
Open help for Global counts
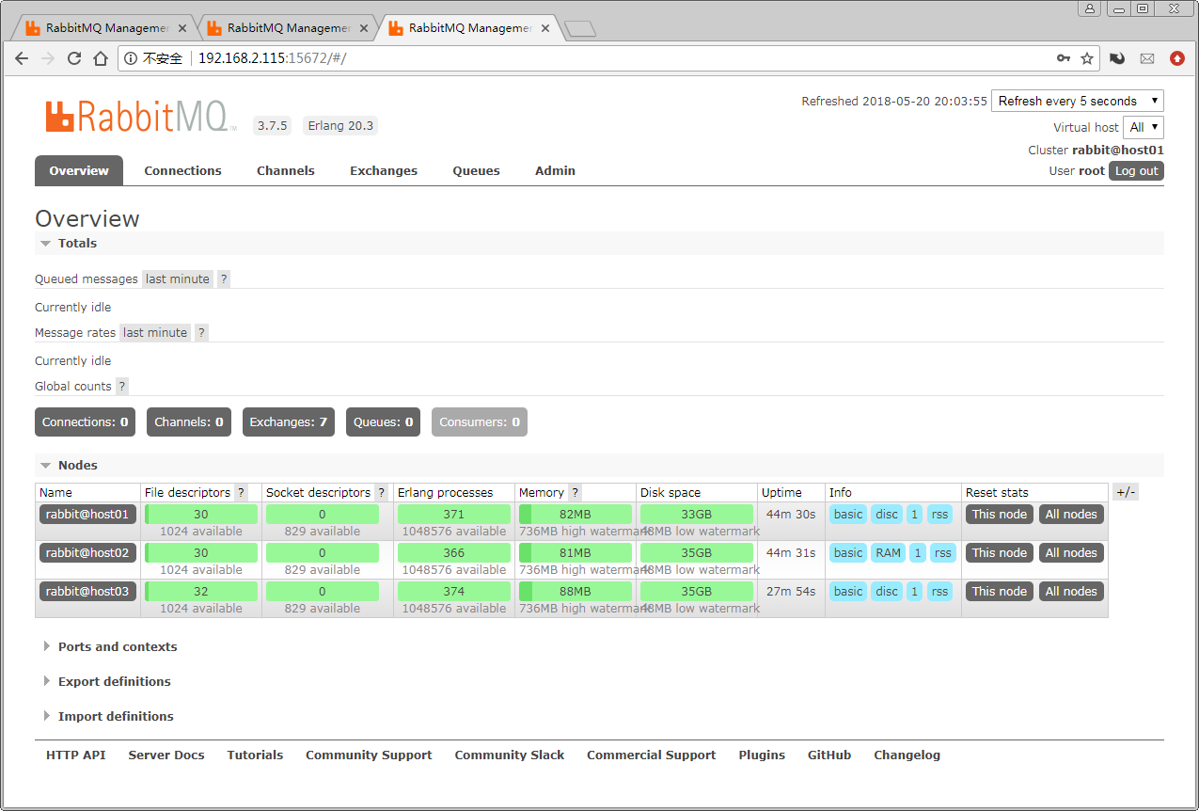122,387
